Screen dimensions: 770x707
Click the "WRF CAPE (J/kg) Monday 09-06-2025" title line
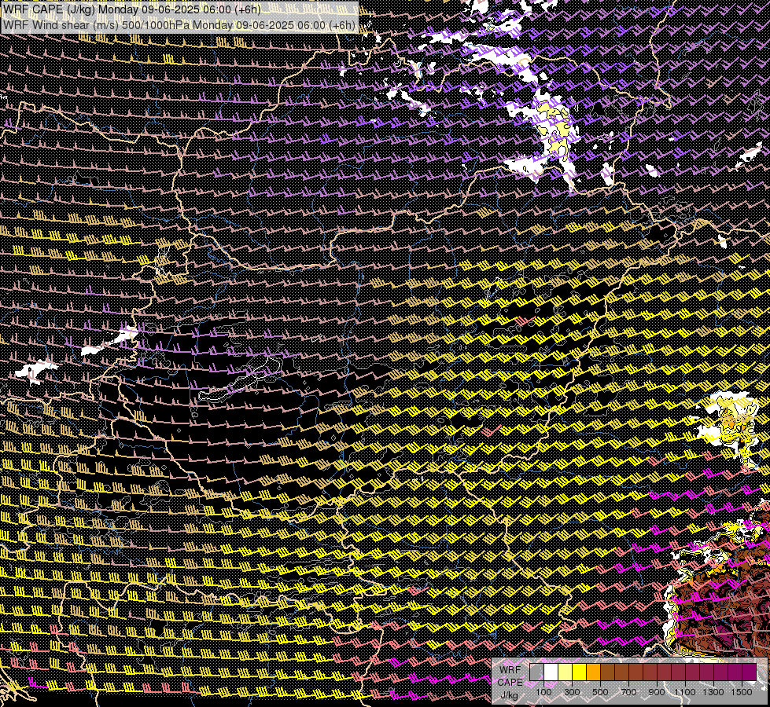point(131,9)
